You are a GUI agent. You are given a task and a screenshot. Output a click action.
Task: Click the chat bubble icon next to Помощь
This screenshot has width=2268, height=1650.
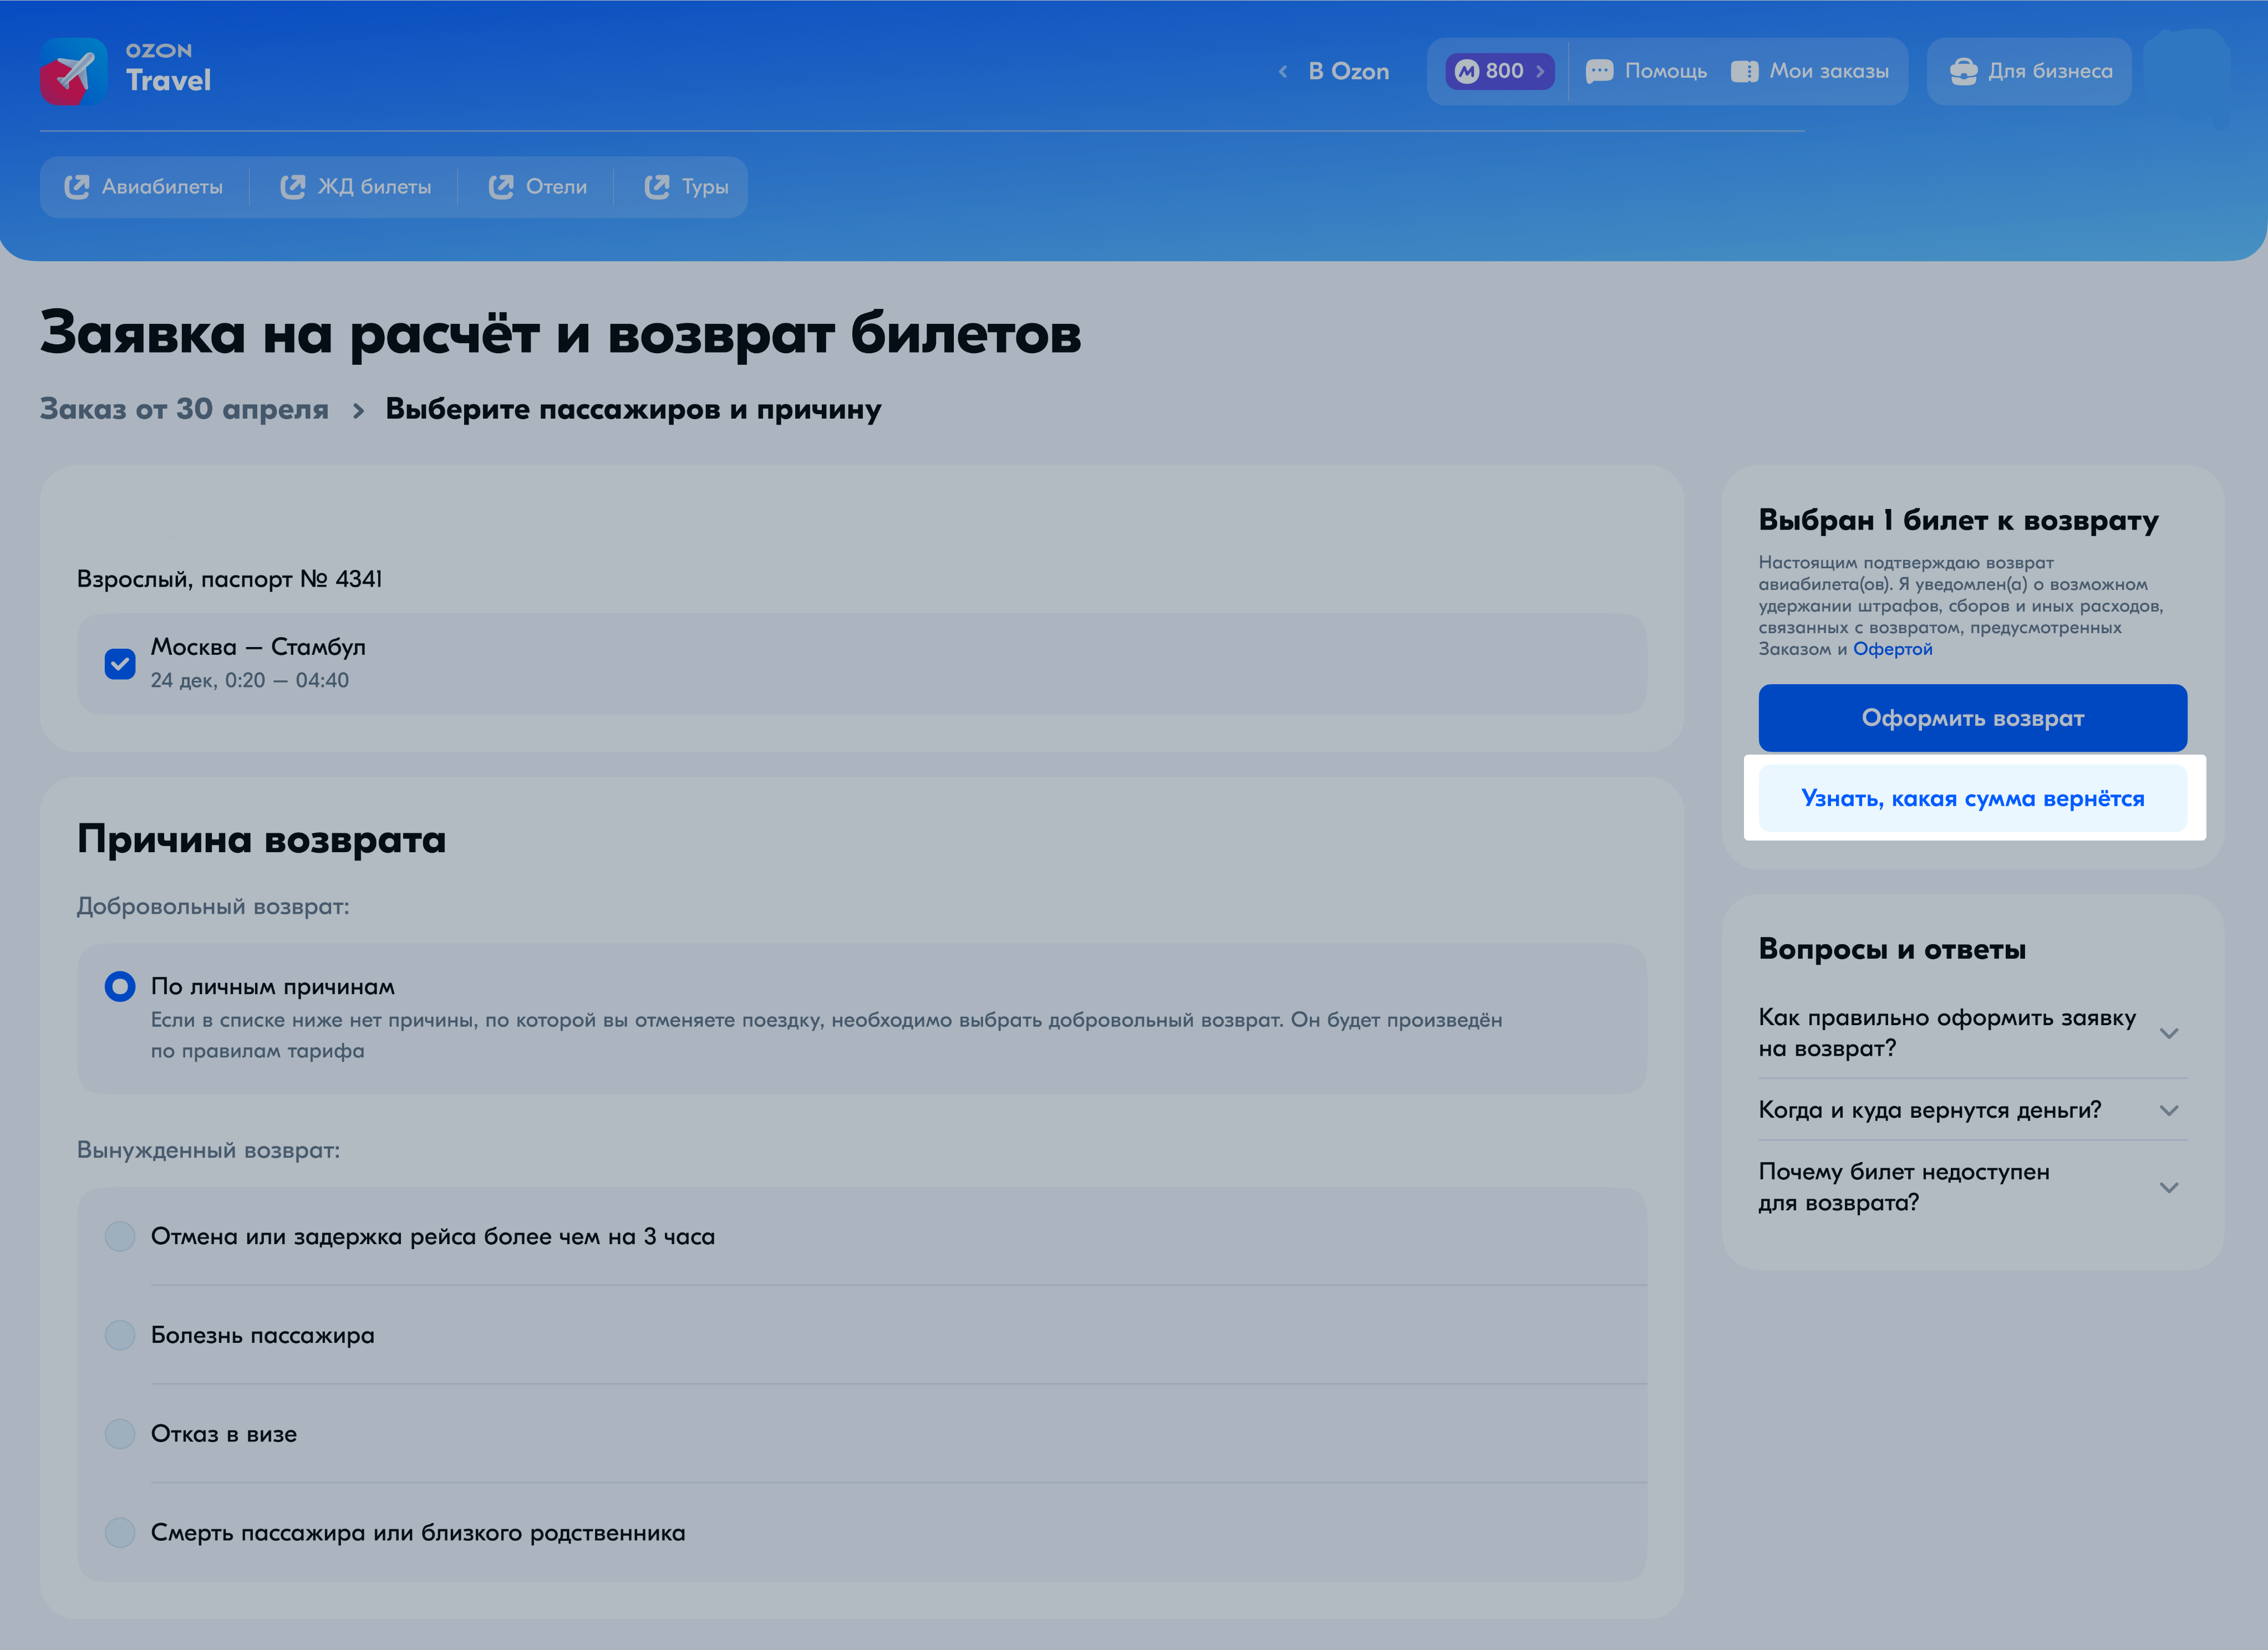pyautogui.click(x=1599, y=71)
